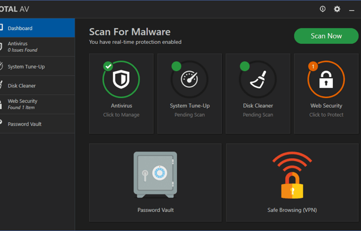Click the green checkmark badge on Antivirus
Image resolution: width=361 pixels, height=231 pixels.
tap(108, 67)
